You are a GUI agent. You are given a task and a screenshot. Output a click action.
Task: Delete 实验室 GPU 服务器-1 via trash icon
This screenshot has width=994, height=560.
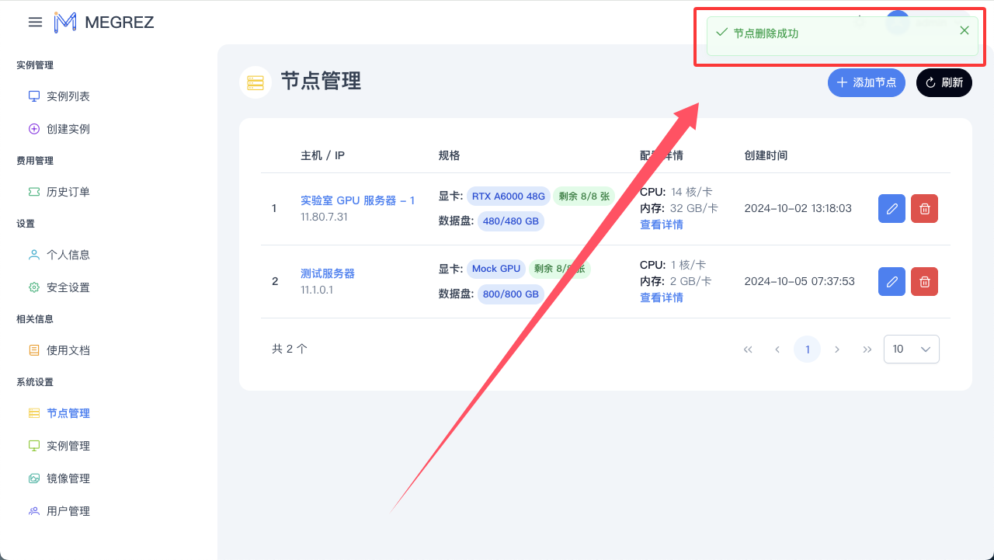pyautogui.click(x=924, y=208)
